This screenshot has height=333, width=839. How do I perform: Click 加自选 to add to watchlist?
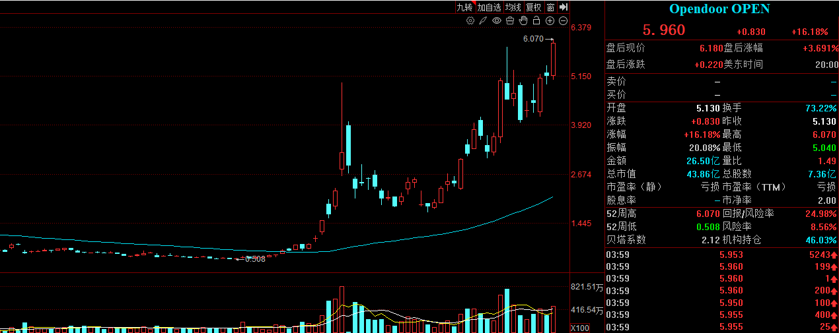[490, 7]
